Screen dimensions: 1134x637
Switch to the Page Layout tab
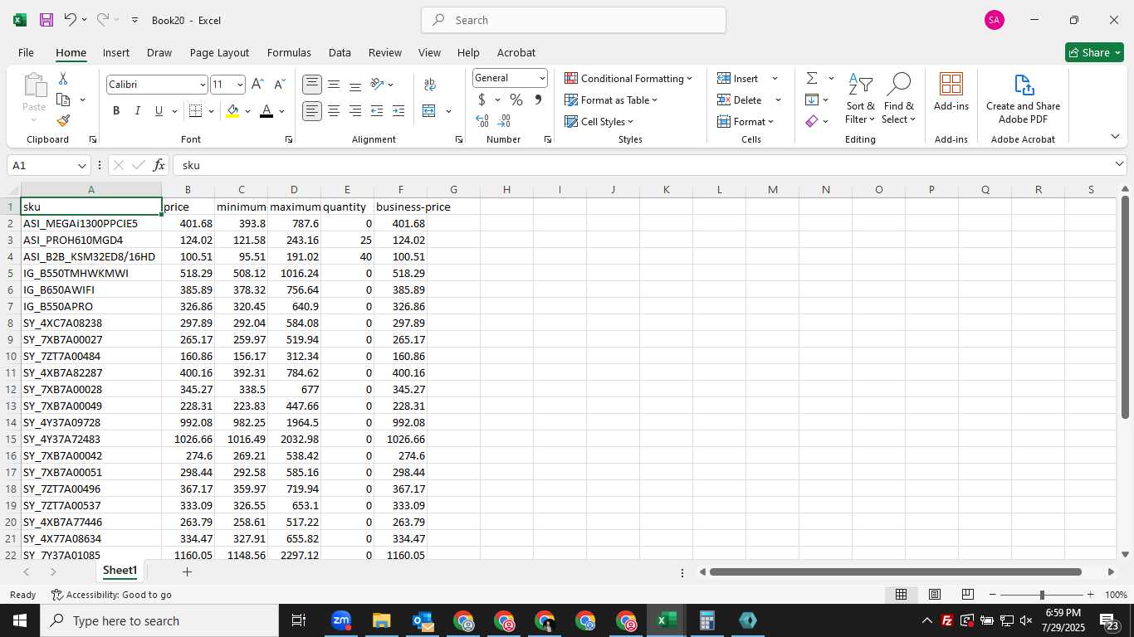coord(219,52)
